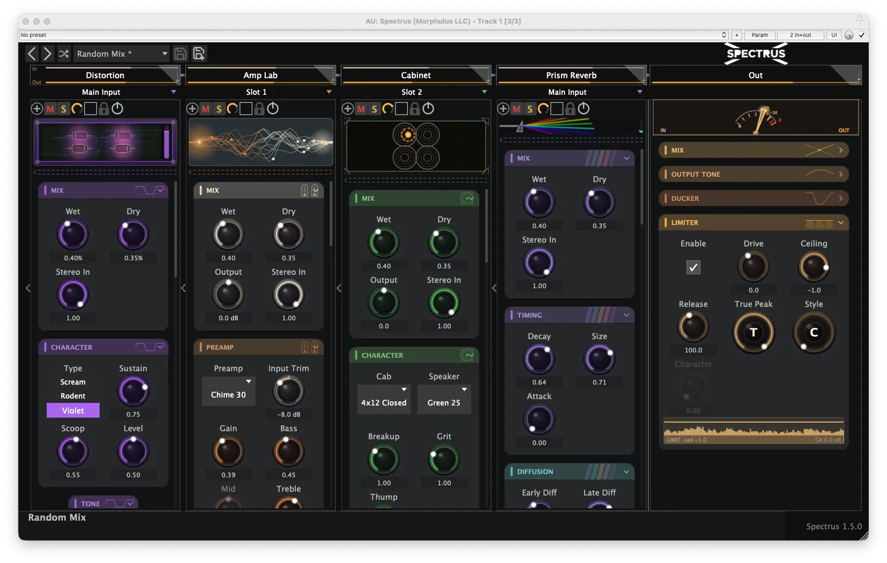The width and height of the screenshot is (887, 563).
Task: Select the Out module tab
Action: (756, 75)
